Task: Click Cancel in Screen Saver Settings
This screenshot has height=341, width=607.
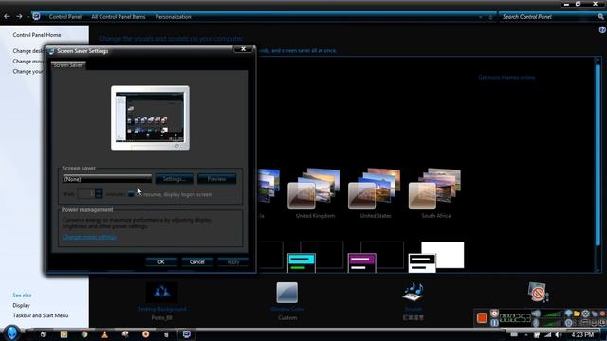Action: pos(197,261)
